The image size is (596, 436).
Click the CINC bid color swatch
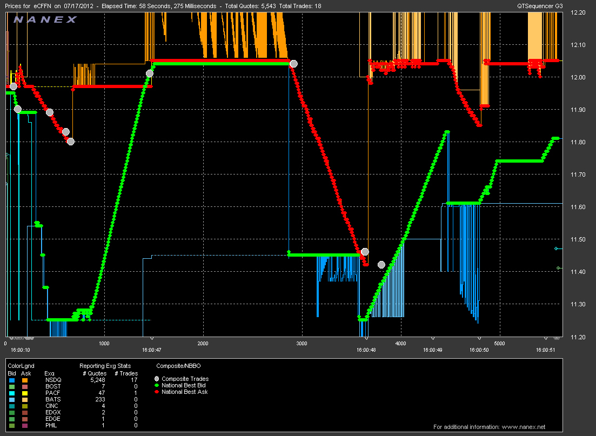(12, 406)
